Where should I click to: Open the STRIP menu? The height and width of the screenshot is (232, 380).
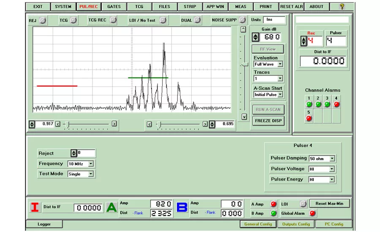coord(190,7)
